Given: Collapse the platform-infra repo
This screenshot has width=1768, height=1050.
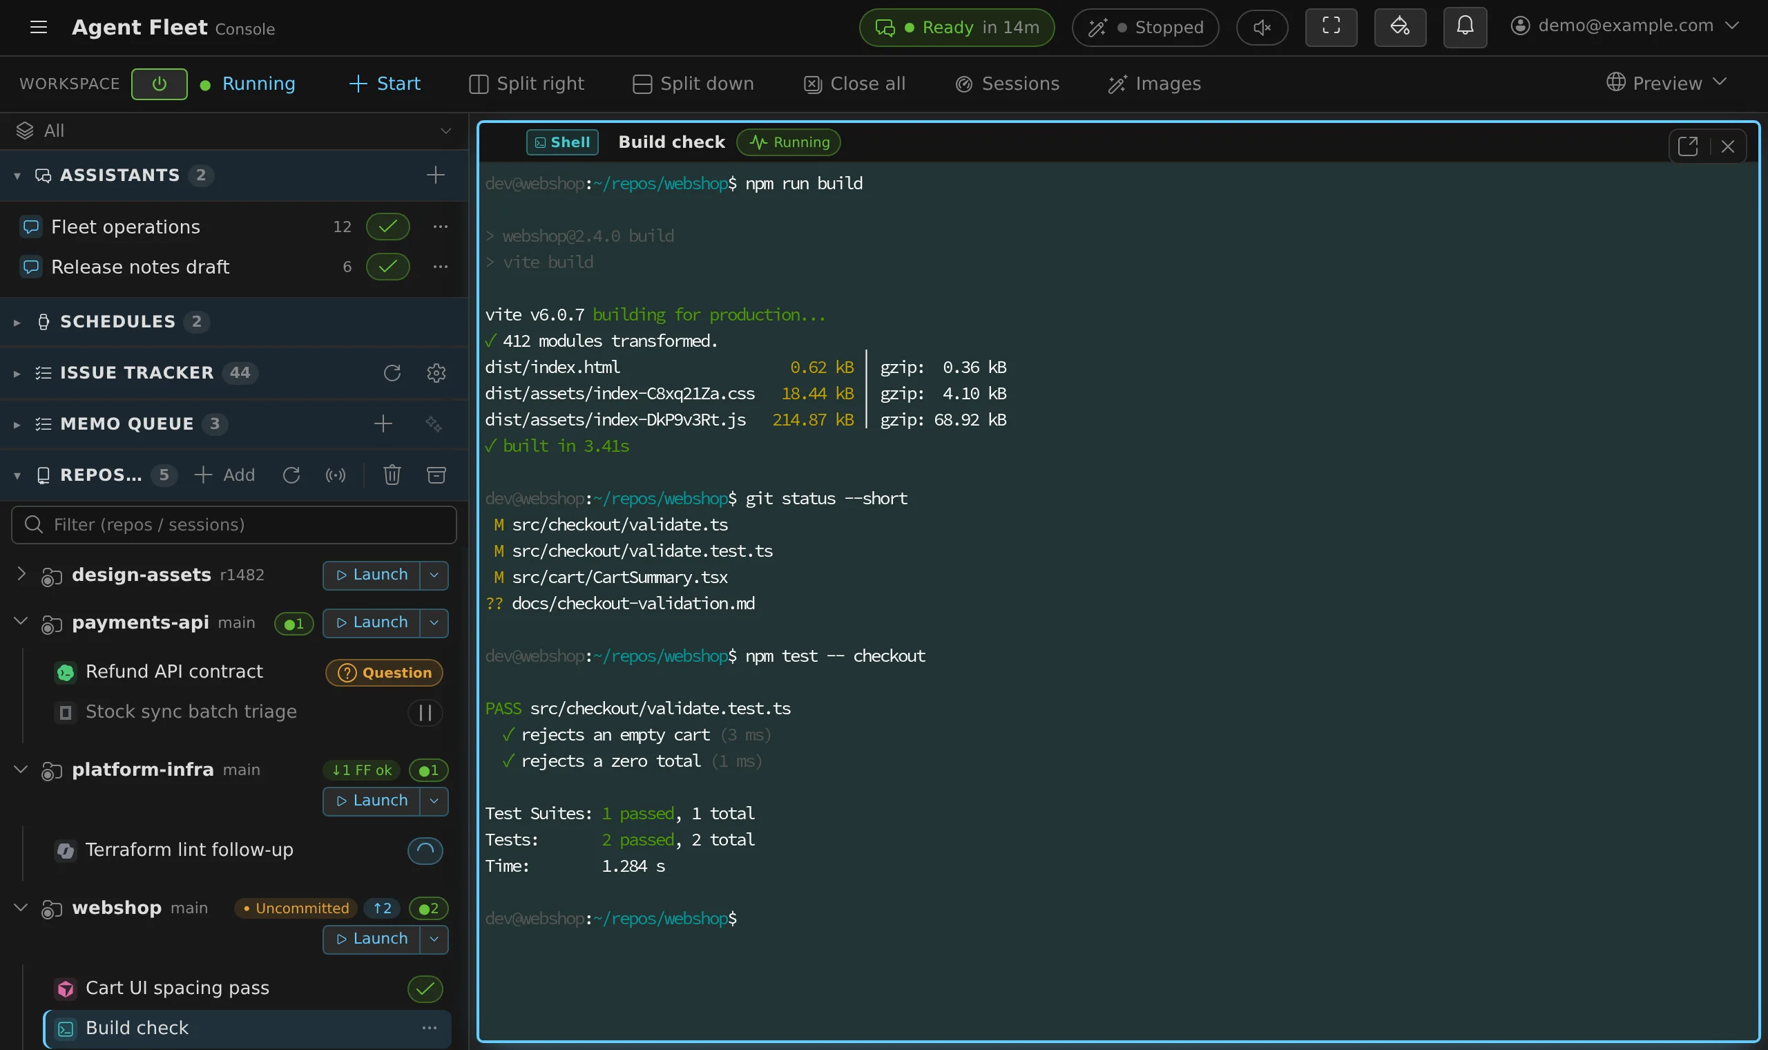Looking at the screenshot, I should pos(21,768).
